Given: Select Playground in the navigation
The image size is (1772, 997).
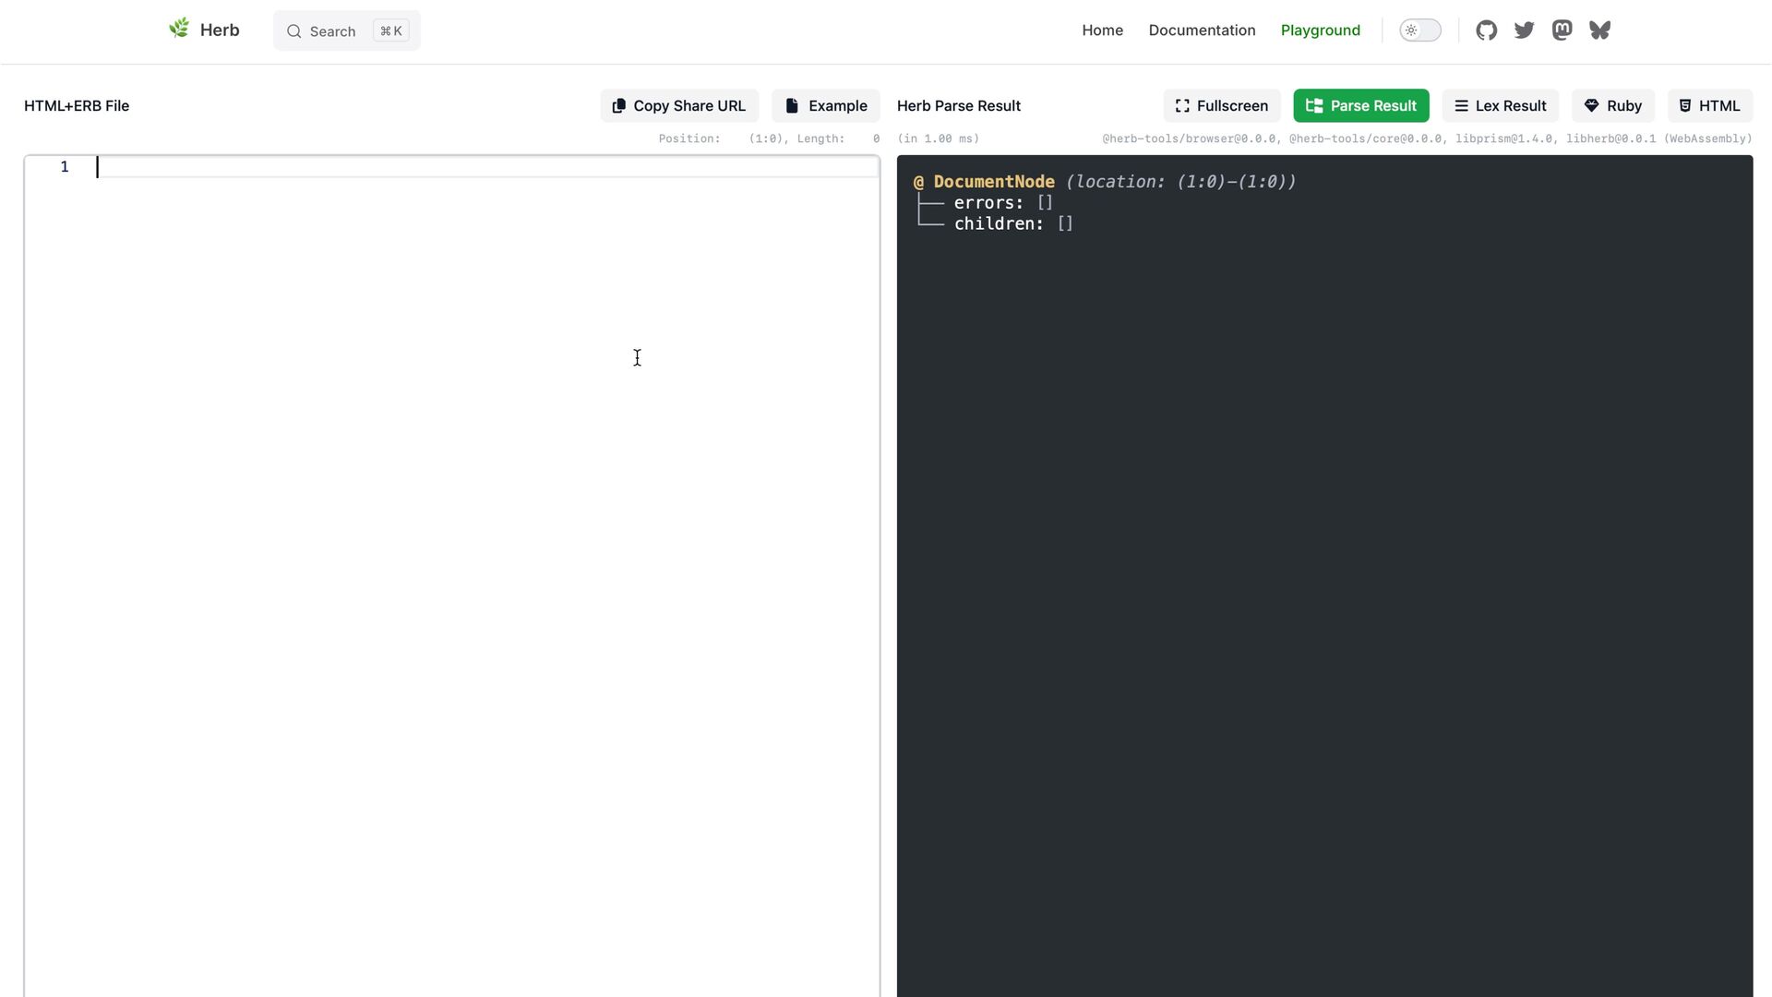Looking at the screenshot, I should [1320, 30].
